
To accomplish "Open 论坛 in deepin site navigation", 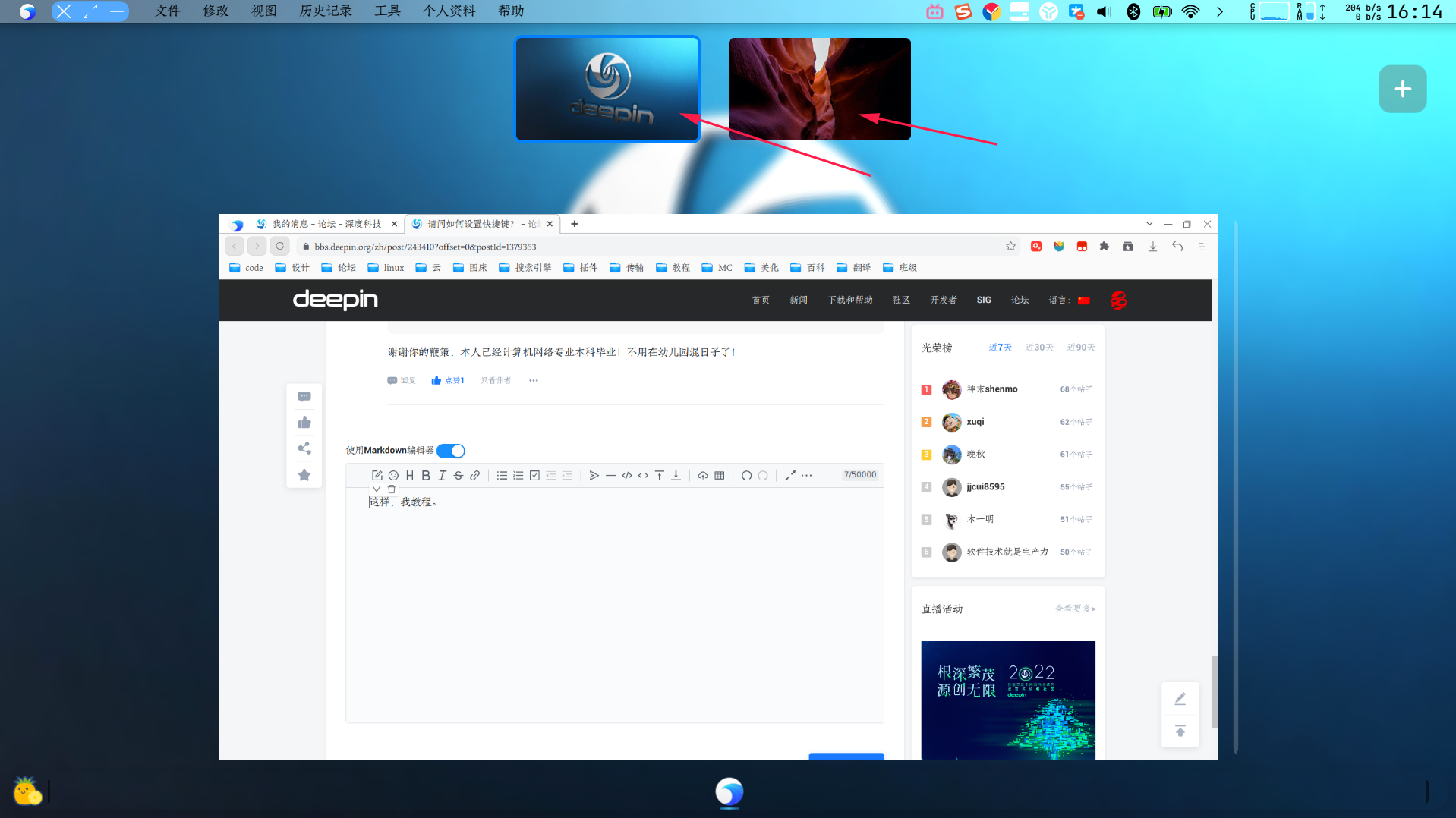I will [x=1020, y=300].
